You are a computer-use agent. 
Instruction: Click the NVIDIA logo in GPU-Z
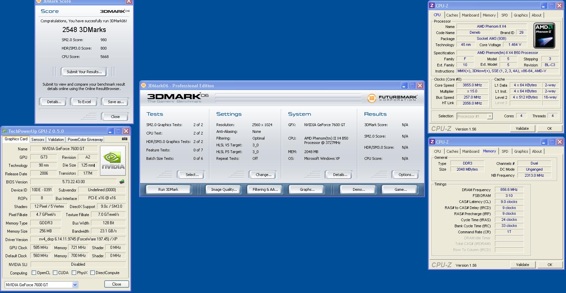click(113, 160)
